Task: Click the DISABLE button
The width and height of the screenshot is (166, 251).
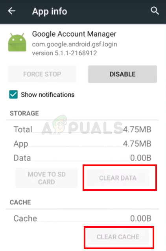Action: coord(122,74)
